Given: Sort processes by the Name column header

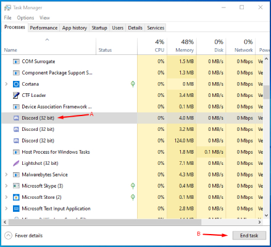Looking at the screenshot, I should (x=49, y=46).
